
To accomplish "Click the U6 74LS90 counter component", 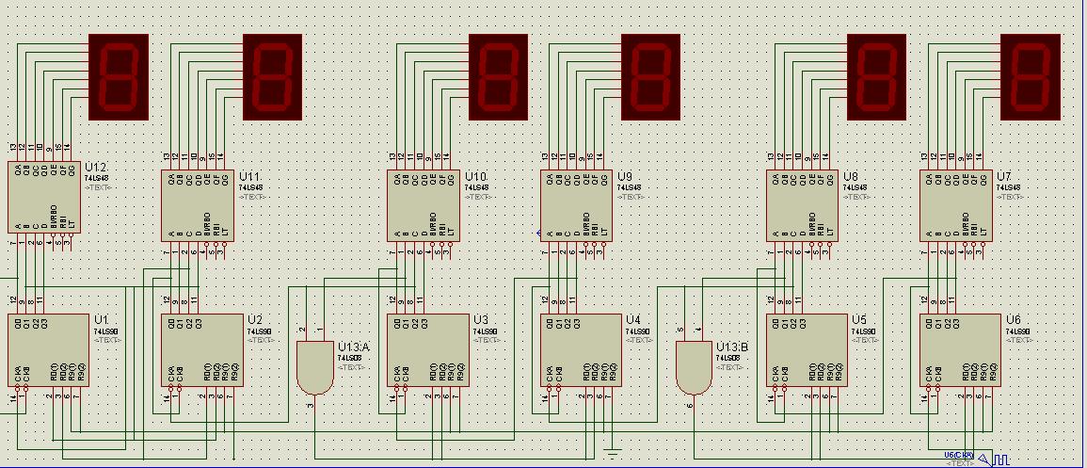I will coord(961,350).
